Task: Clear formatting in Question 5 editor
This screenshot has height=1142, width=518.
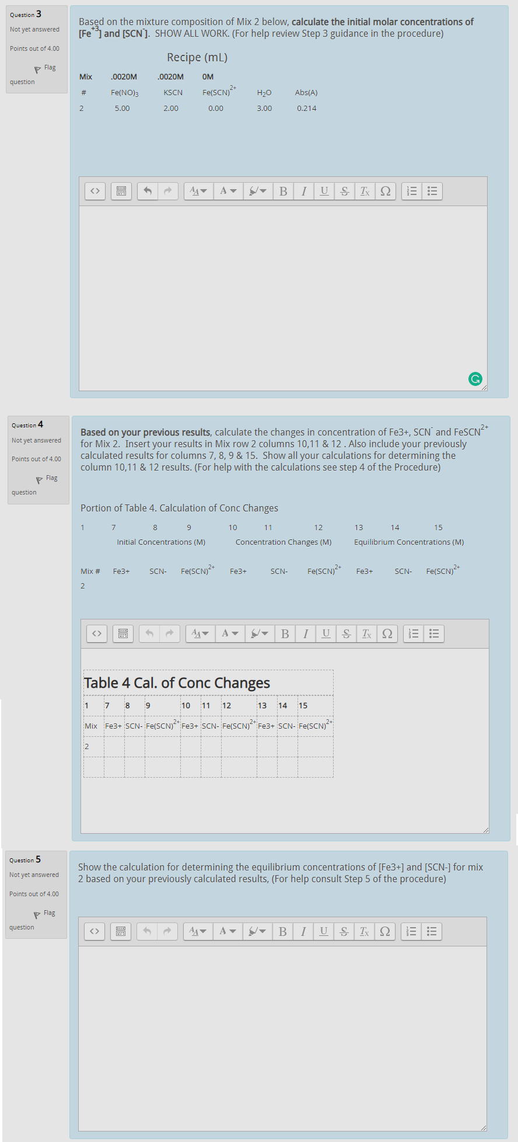Action: 365,931
